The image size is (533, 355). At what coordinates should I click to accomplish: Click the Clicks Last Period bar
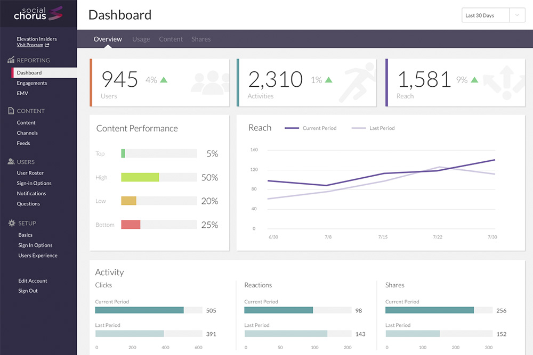click(130, 334)
